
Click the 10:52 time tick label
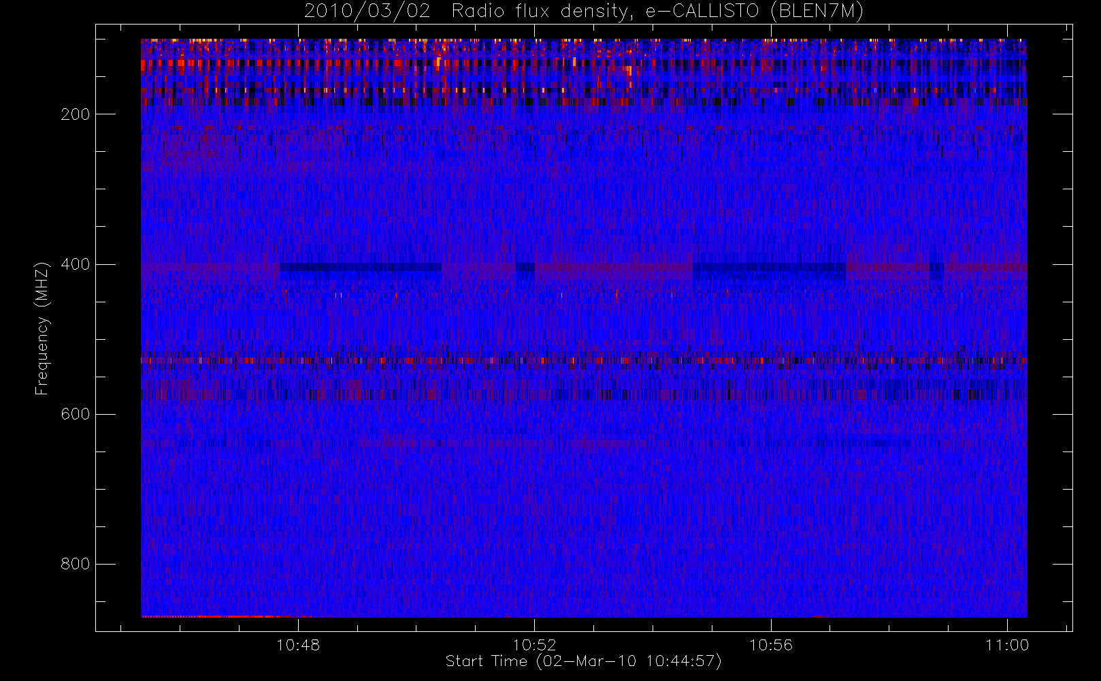click(x=534, y=645)
